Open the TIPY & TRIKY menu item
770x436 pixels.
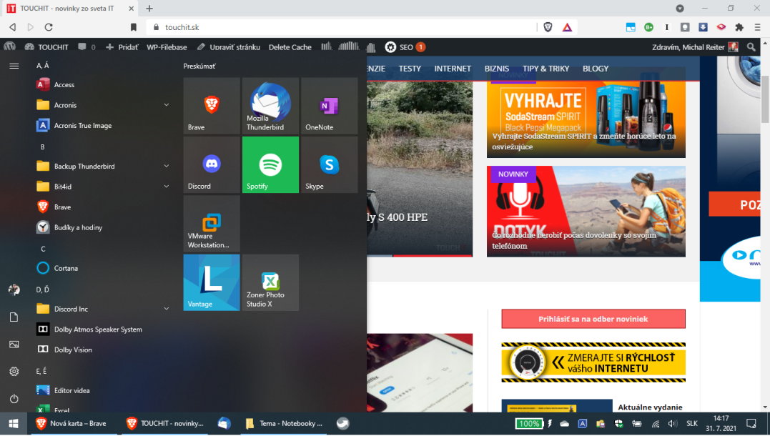(x=546, y=69)
